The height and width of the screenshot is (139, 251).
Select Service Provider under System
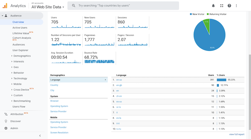[58, 111]
